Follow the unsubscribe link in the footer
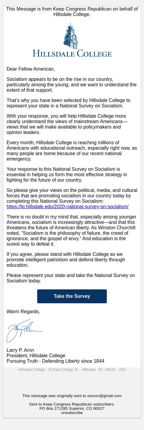Image resolution: width=144 pixels, height=430 pixels. (72, 412)
